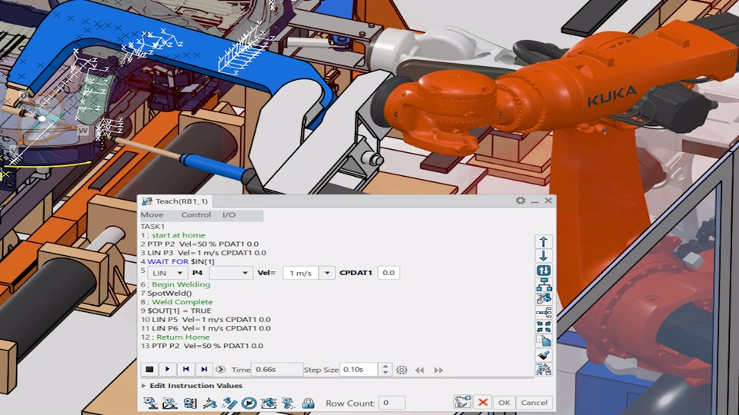Click the Step Size field 0.10s

[x=359, y=370]
